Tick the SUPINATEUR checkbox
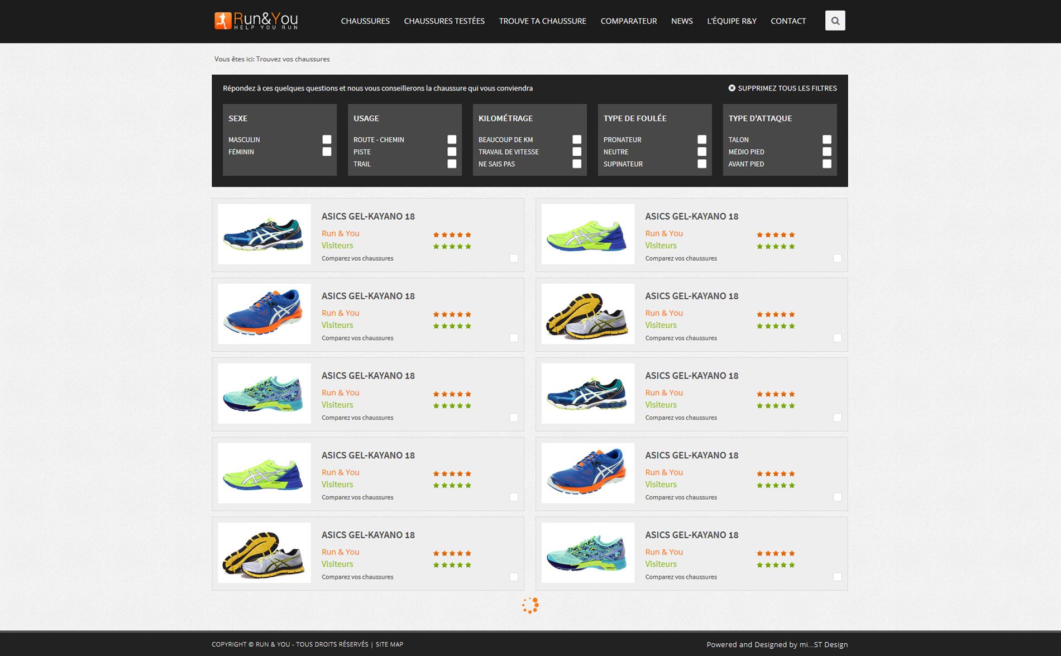1061x656 pixels. point(702,164)
